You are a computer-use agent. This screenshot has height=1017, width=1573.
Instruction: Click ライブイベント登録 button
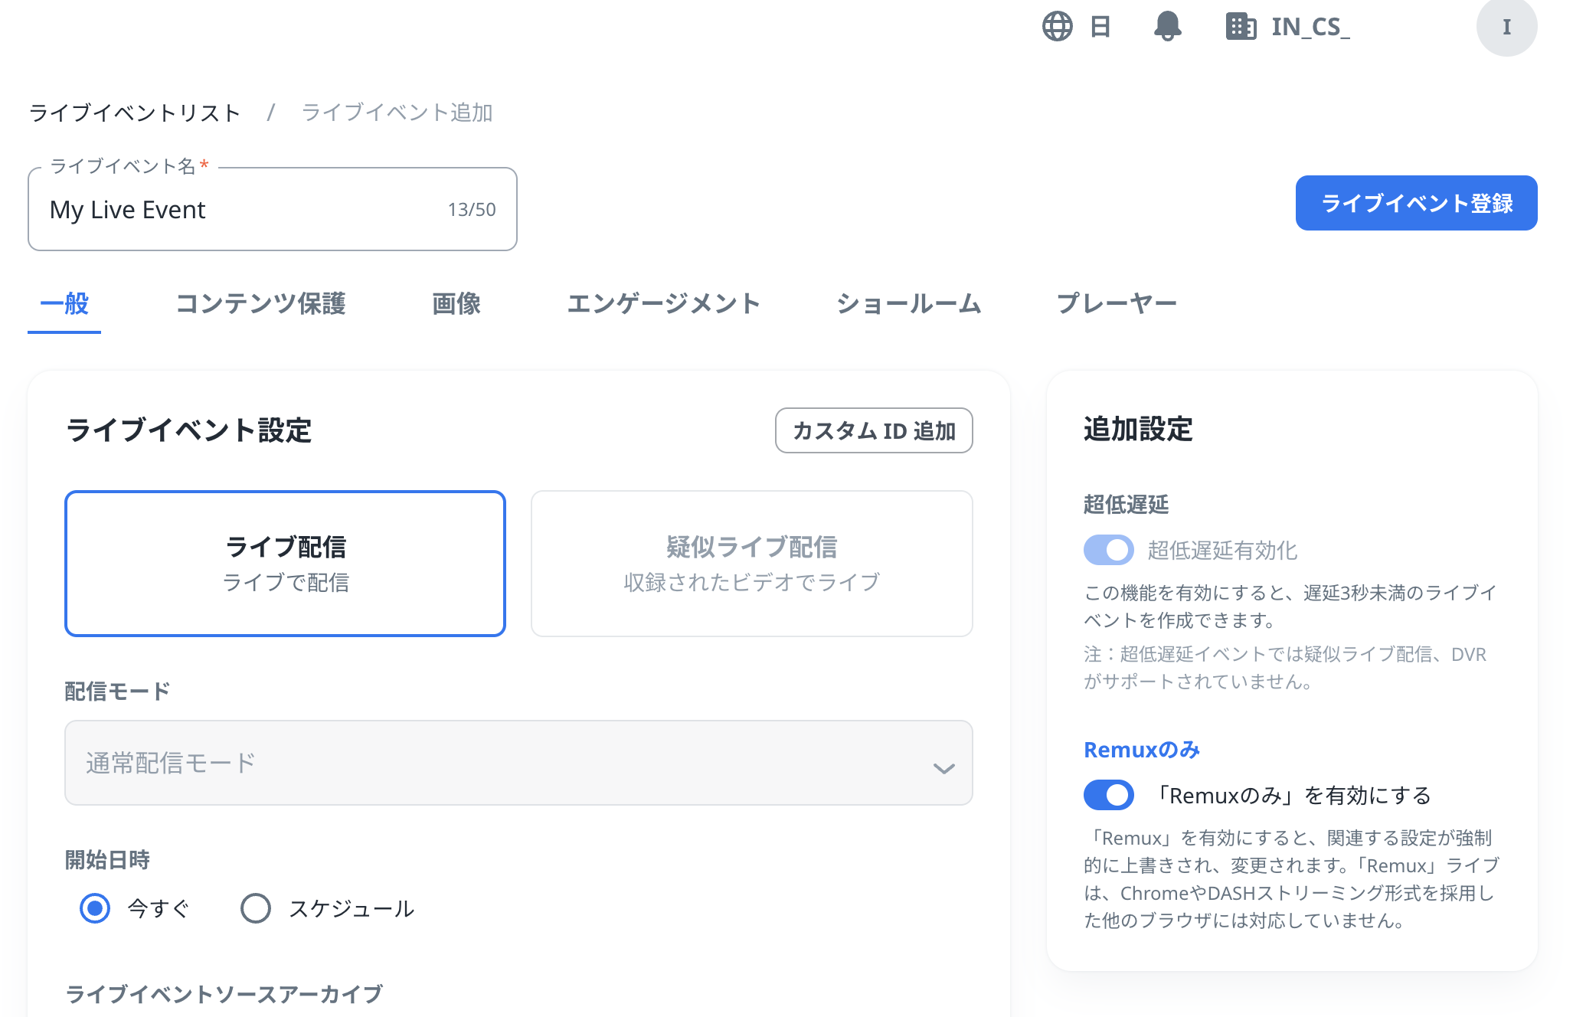pyautogui.click(x=1415, y=203)
